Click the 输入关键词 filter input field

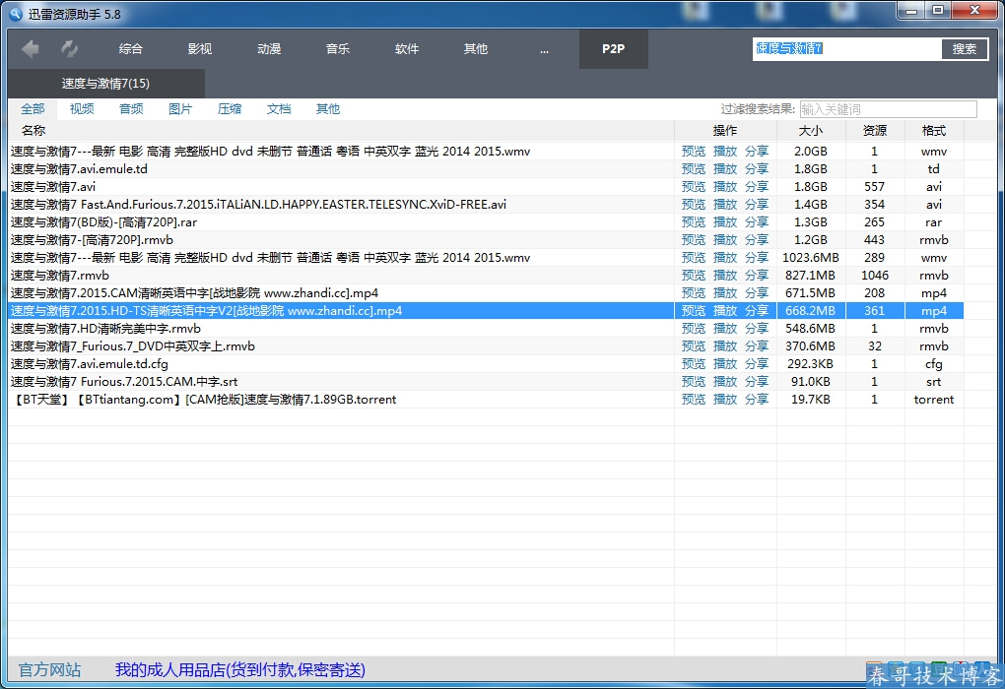click(889, 109)
